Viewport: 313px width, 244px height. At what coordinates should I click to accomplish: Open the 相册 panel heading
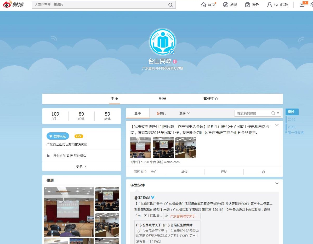[50, 180]
